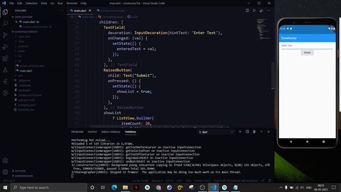Tap the emulator recent apps button
This screenshot has height=192, width=341.
coord(323,141)
